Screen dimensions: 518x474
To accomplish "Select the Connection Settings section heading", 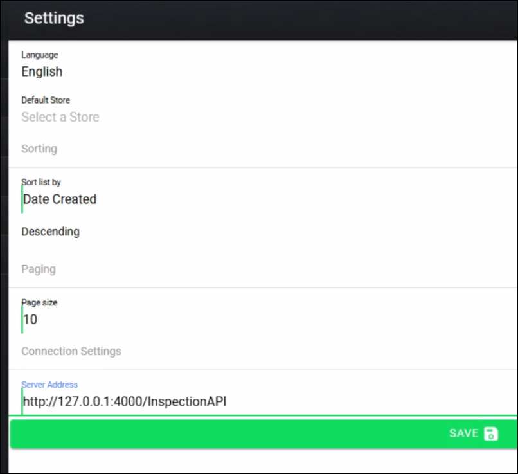I will click(x=71, y=351).
